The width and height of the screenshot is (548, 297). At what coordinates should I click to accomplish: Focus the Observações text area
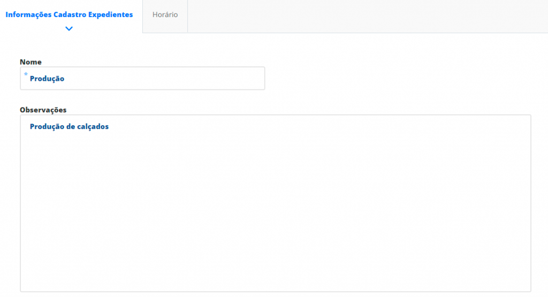pos(276,203)
